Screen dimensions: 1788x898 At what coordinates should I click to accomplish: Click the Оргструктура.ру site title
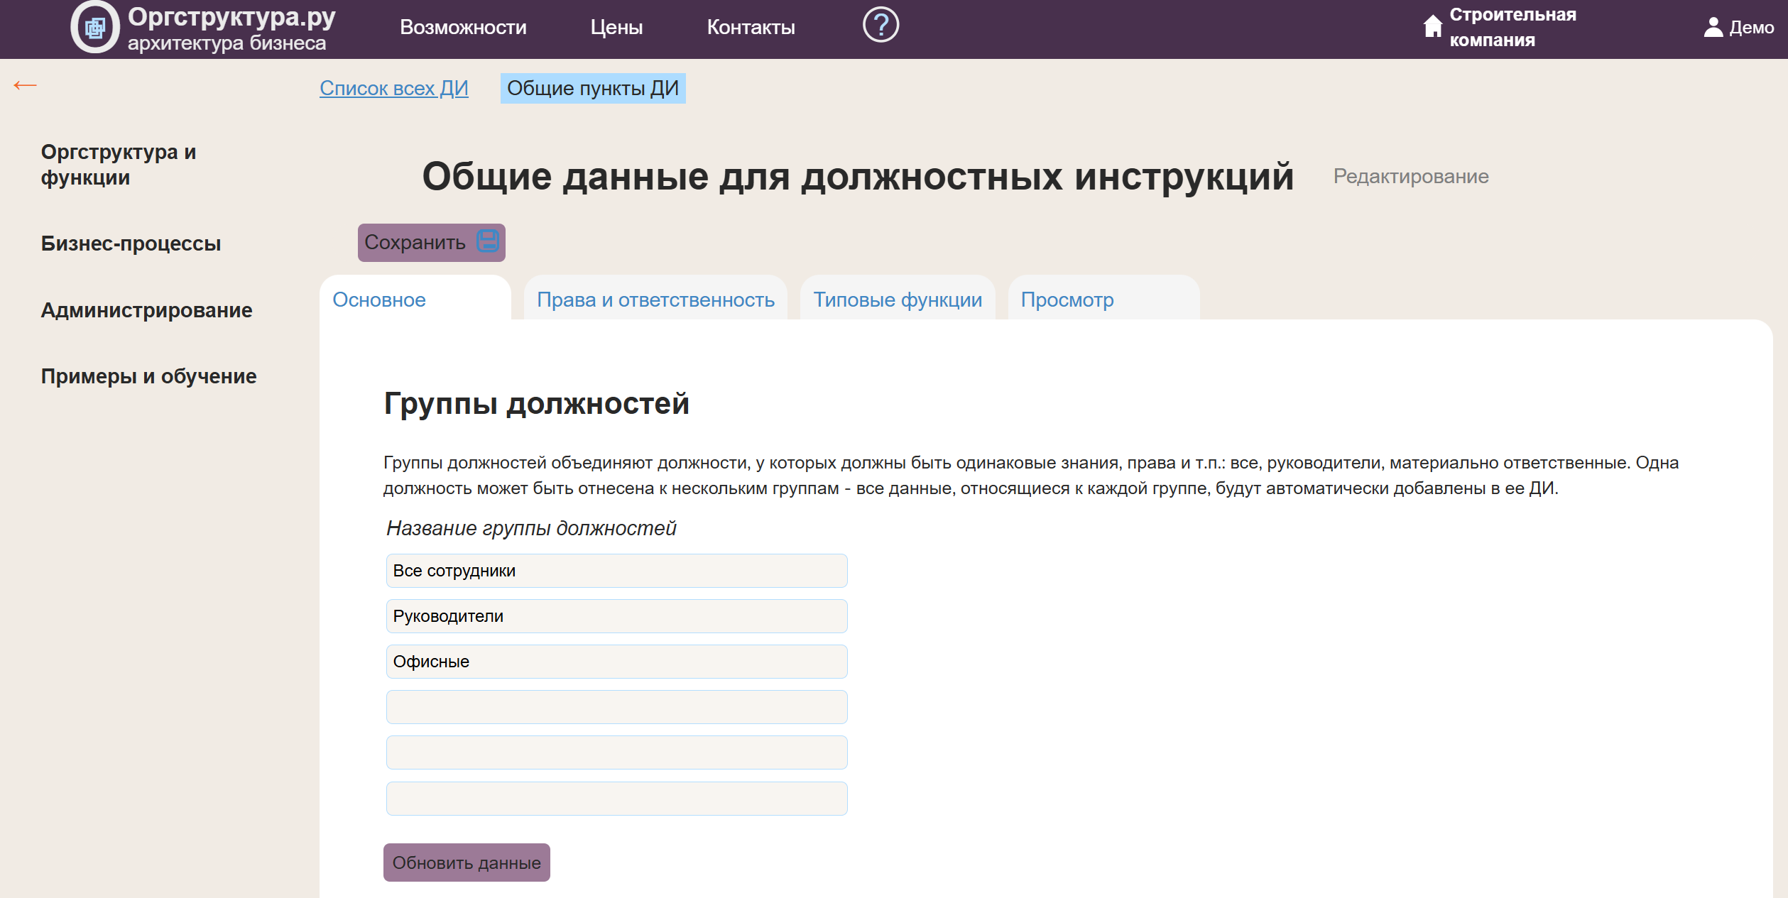(x=231, y=16)
